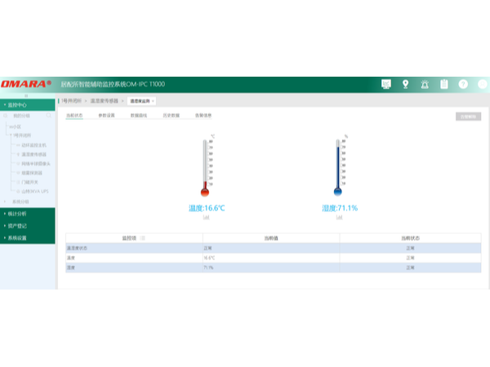Open the help question mark icon

[463, 84]
